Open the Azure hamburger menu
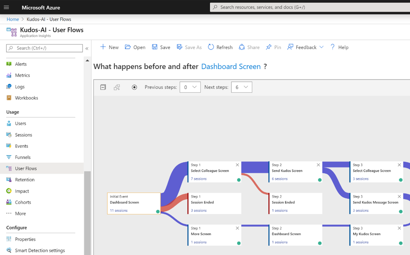This screenshot has height=255, width=410. point(6,7)
